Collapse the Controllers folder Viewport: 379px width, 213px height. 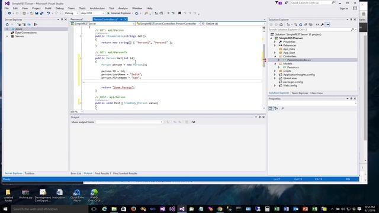(x=275, y=56)
